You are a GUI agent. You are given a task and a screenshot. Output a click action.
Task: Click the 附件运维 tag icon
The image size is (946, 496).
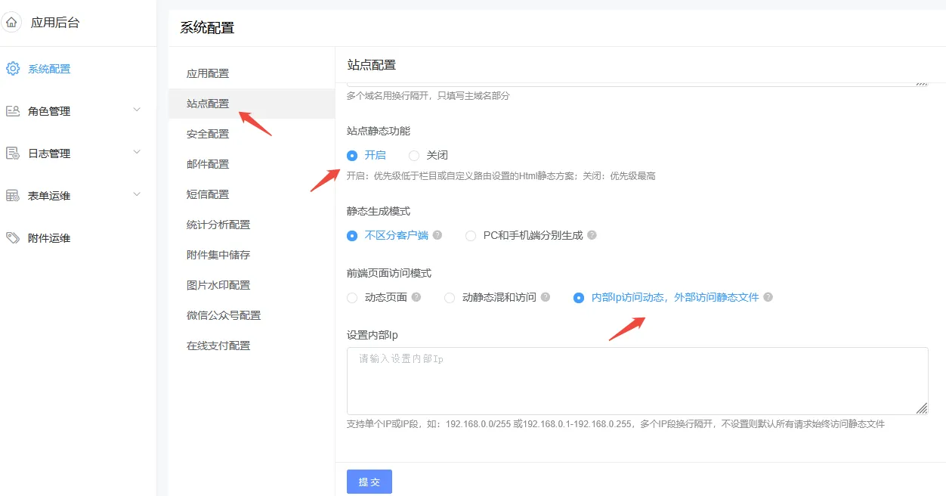tap(13, 238)
